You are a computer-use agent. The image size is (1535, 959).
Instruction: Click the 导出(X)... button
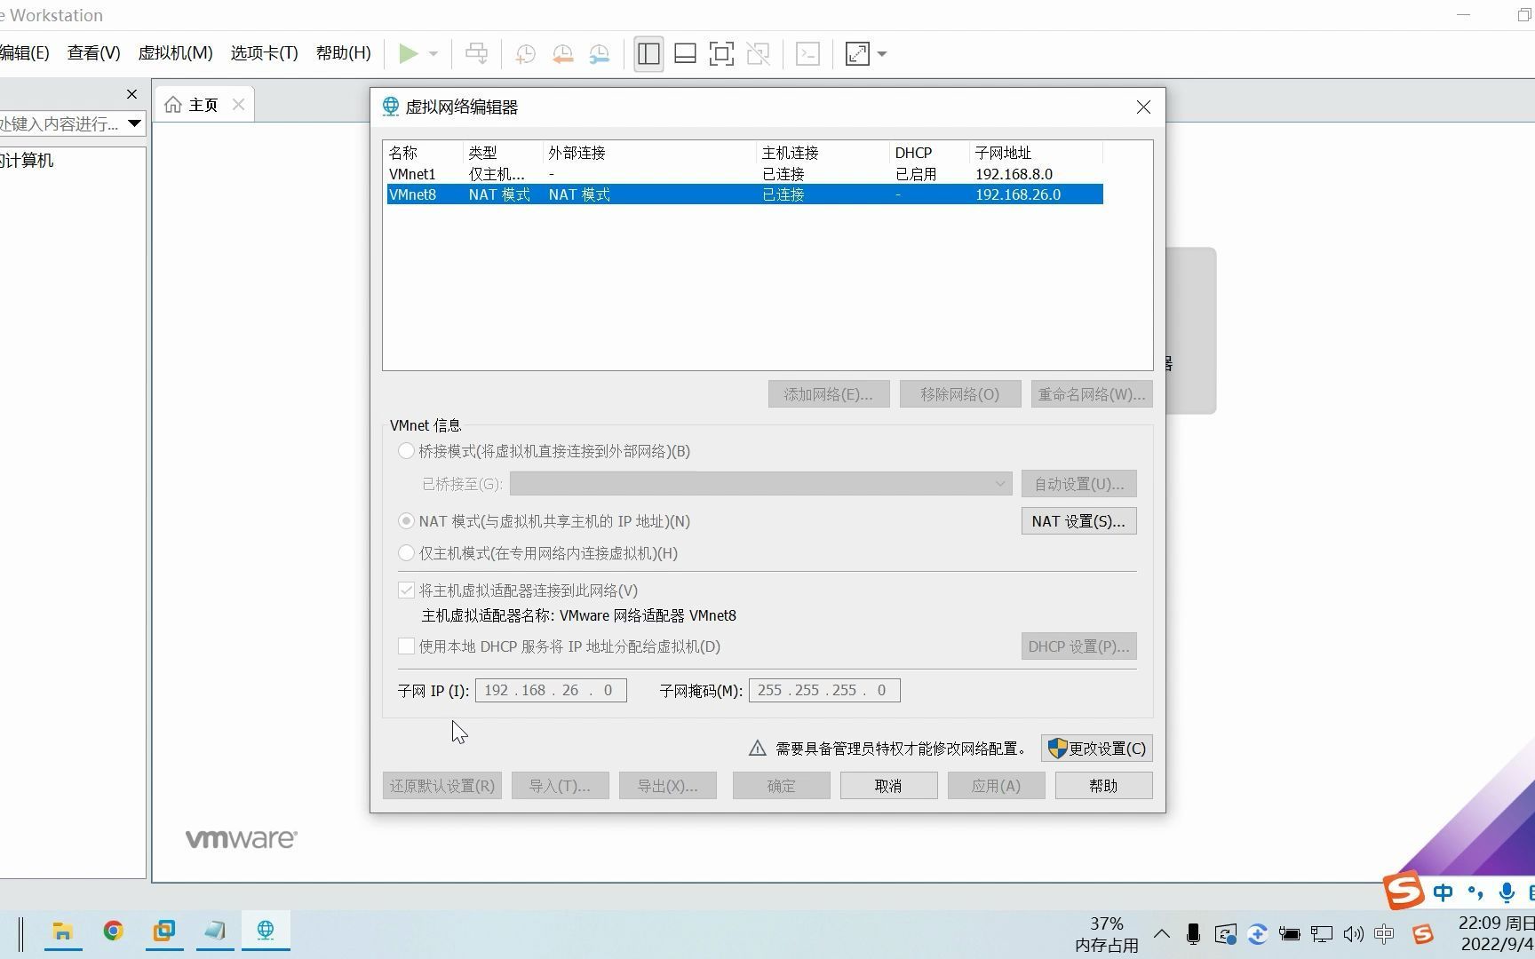668,786
